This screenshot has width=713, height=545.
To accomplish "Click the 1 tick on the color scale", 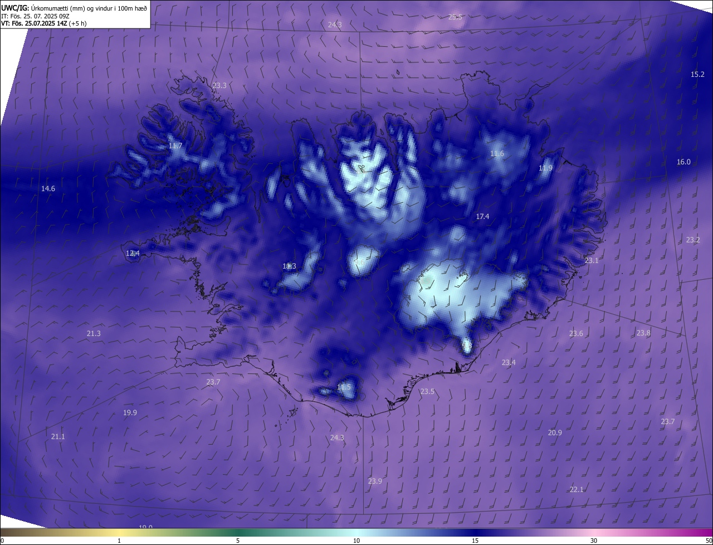I will click(119, 541).
